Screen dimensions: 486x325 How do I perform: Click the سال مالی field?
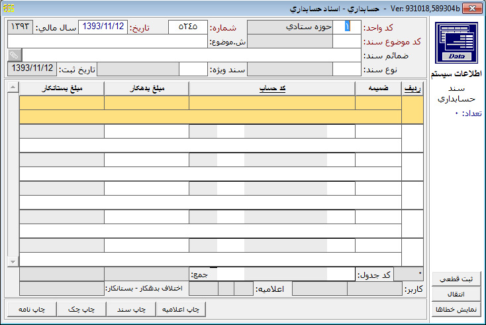(20, 27)
